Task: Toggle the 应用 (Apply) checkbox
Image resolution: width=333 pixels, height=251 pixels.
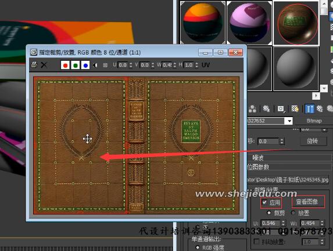Action: pyautogui.click(x=264, y=202)
